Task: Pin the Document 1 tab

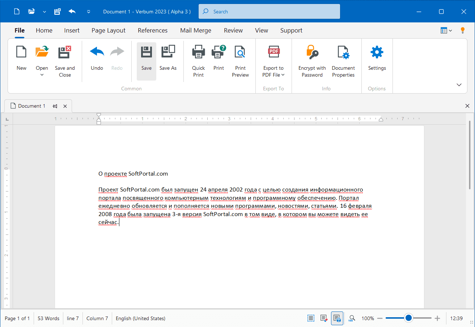Action: tap(55, 106)
